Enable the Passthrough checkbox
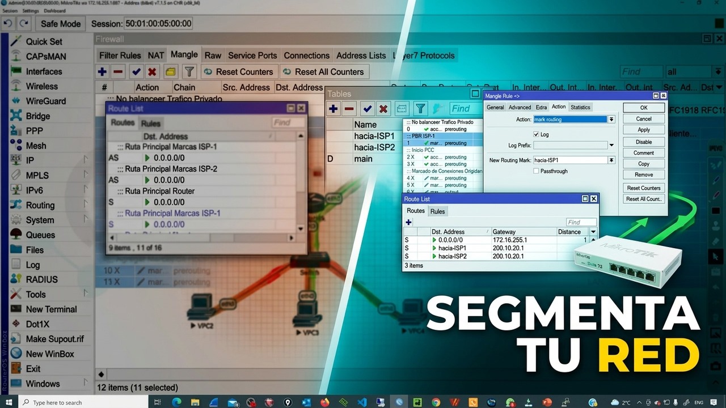Screen dimensions: 726x408 tap(537, 171)
